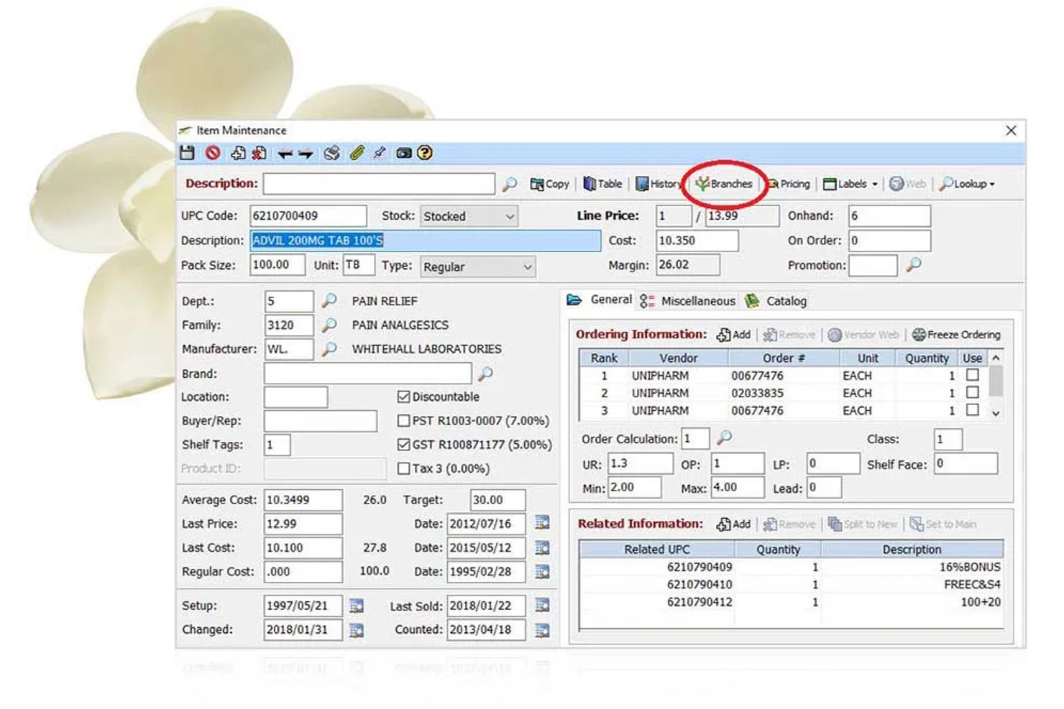Open calendar for Setup date
1064x709 pixels.
point(357,606)
